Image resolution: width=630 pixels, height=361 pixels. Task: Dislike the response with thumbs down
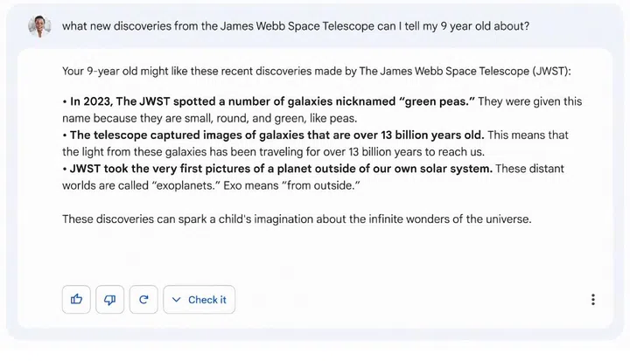coord(110,299)
